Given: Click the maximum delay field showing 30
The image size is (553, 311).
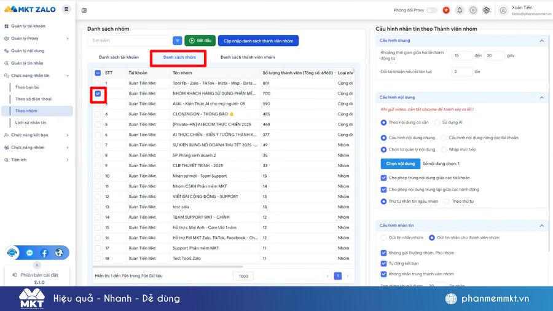Looking at the screenshot, I should click(495, 56).
